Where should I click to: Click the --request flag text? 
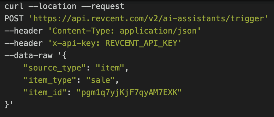tap(103, 7)
